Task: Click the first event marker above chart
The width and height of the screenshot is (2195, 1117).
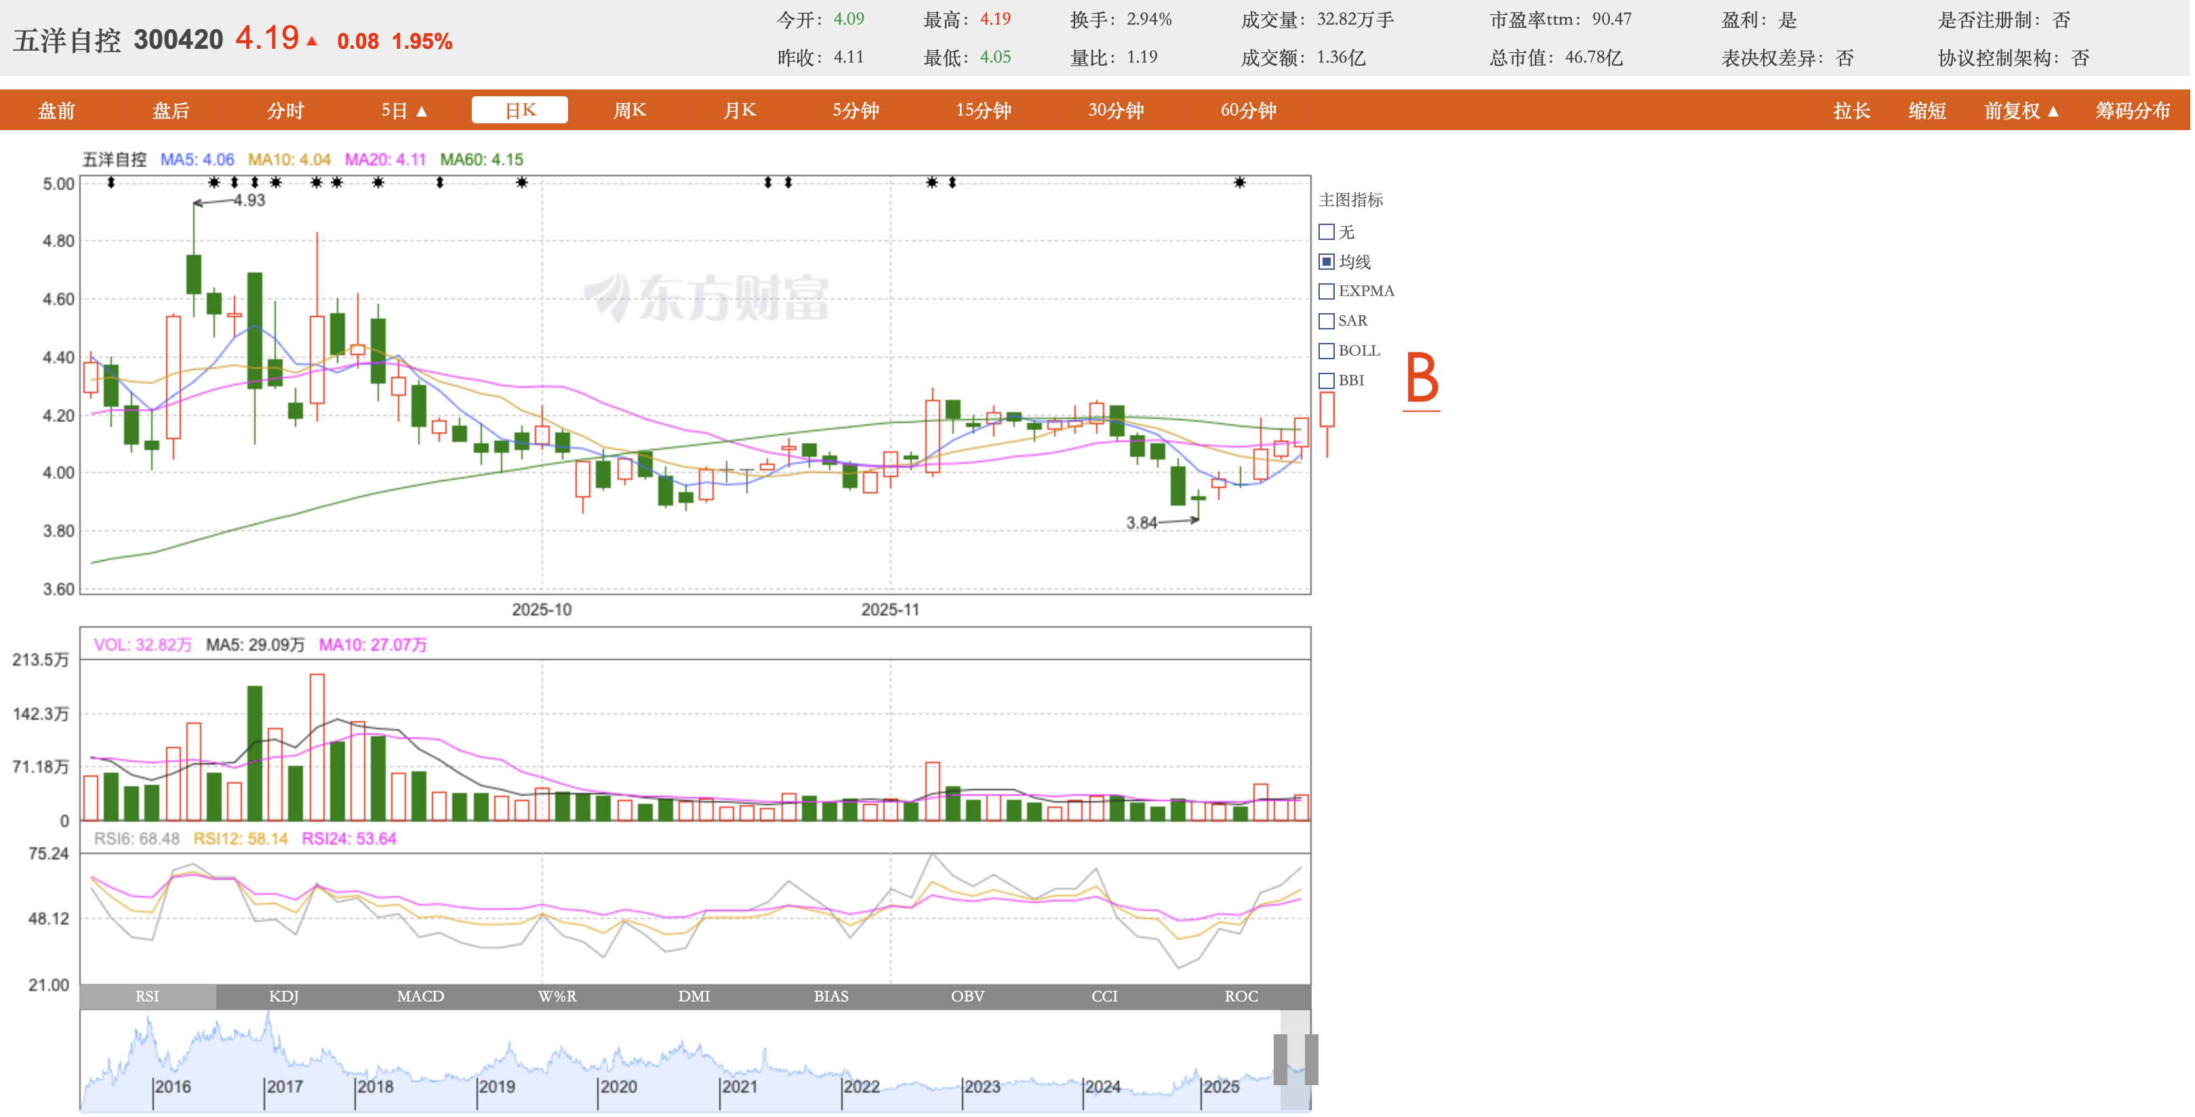Action: pos(110,182)
